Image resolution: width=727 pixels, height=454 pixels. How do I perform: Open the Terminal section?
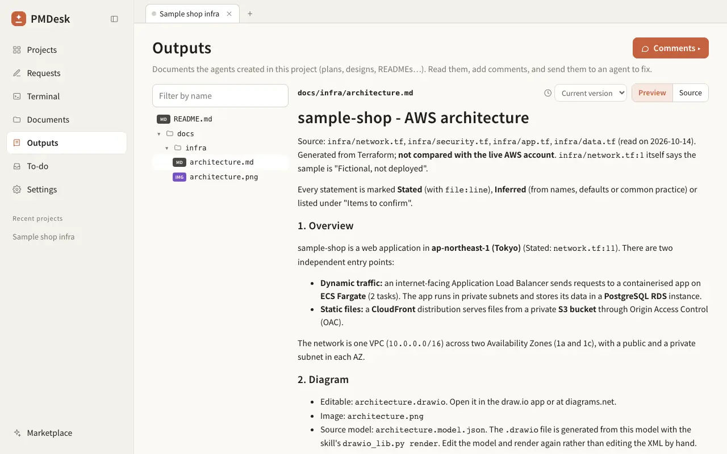66,96
